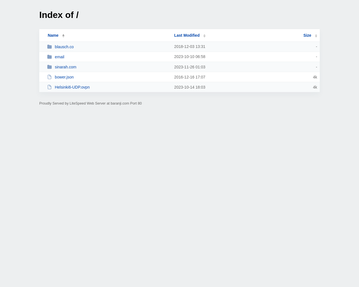Click the sort arrows beside Name header
The image size is (359, 287).
click(63, 35)
